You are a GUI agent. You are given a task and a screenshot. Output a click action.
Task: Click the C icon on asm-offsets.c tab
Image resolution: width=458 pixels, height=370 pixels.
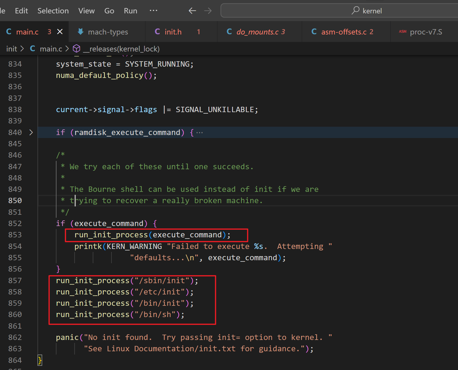[314, 32]
